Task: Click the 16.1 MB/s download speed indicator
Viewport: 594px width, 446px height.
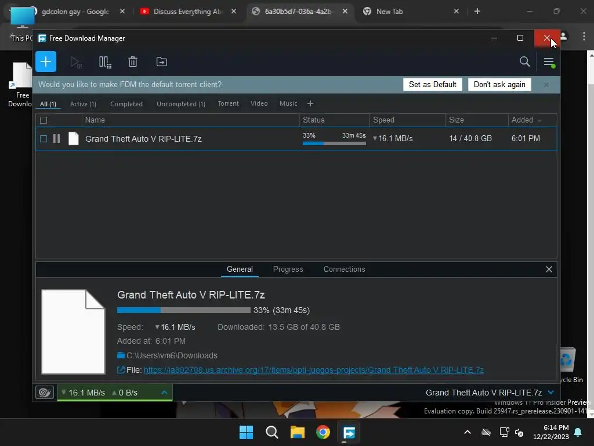Action: (x=84, y=393)
